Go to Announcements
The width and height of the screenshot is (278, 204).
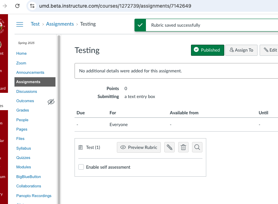pyautogui.click(x=30, y=72)
